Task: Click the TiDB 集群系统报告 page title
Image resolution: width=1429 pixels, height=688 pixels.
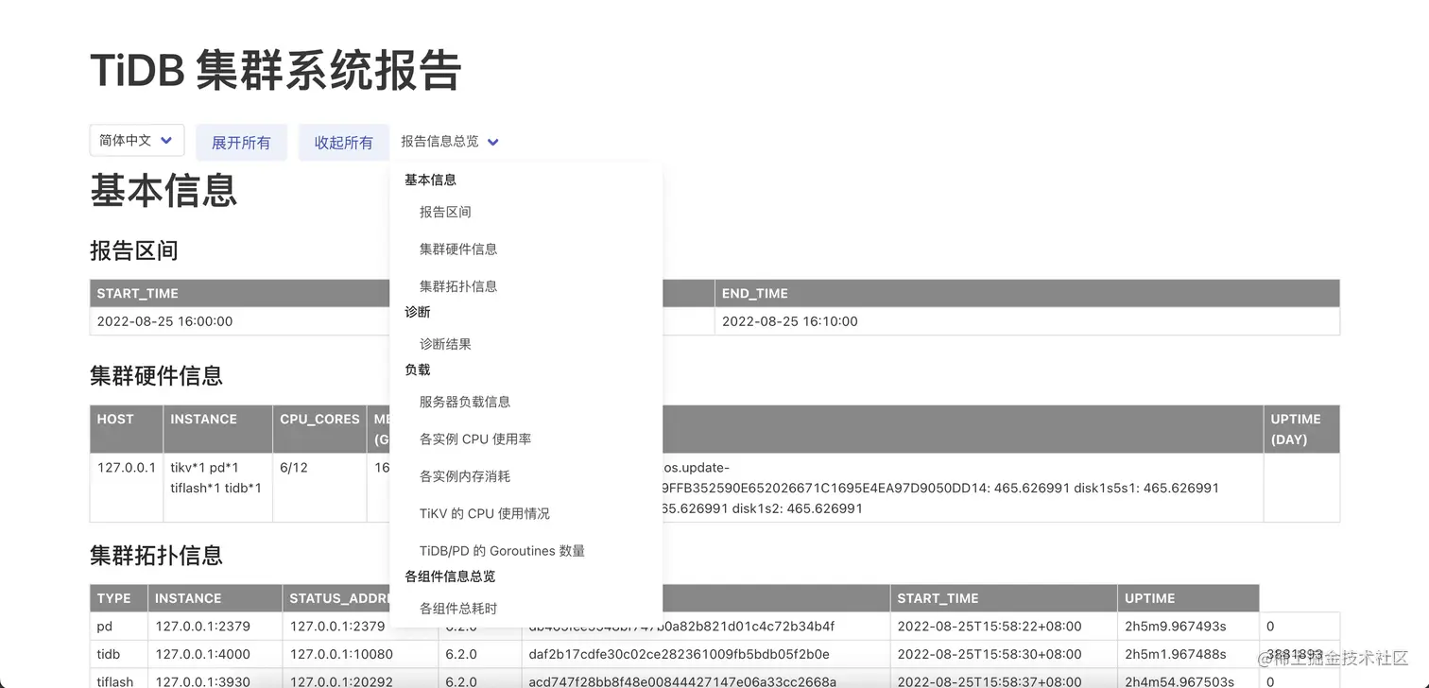Action: pos(276,71)
